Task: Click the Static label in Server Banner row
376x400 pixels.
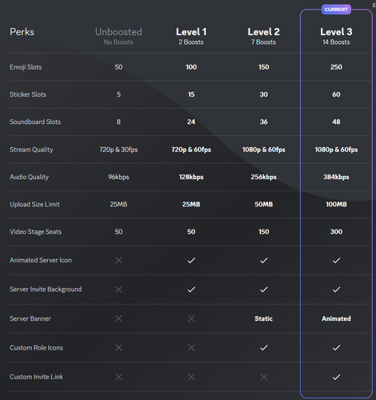Action: click(x=263, y=318)
